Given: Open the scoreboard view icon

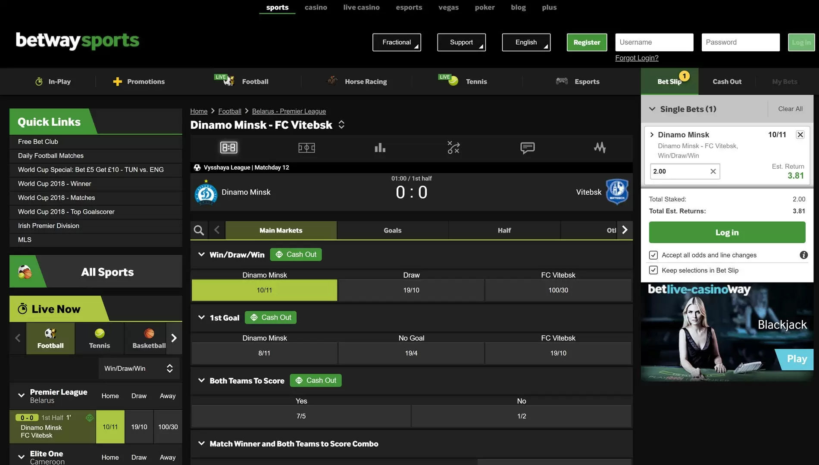Looking at the screenshot, I should point(228,148).
